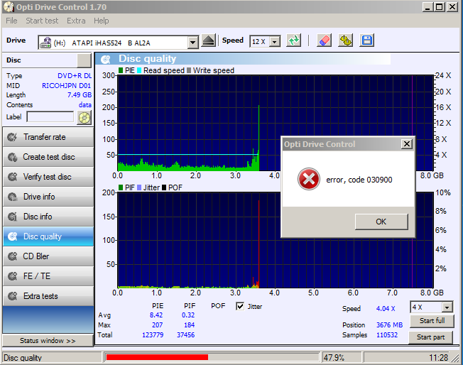This screenshot has width=463, height=365.
Task: Click the green PIE legend swatch
Action: tap(121, 70)
